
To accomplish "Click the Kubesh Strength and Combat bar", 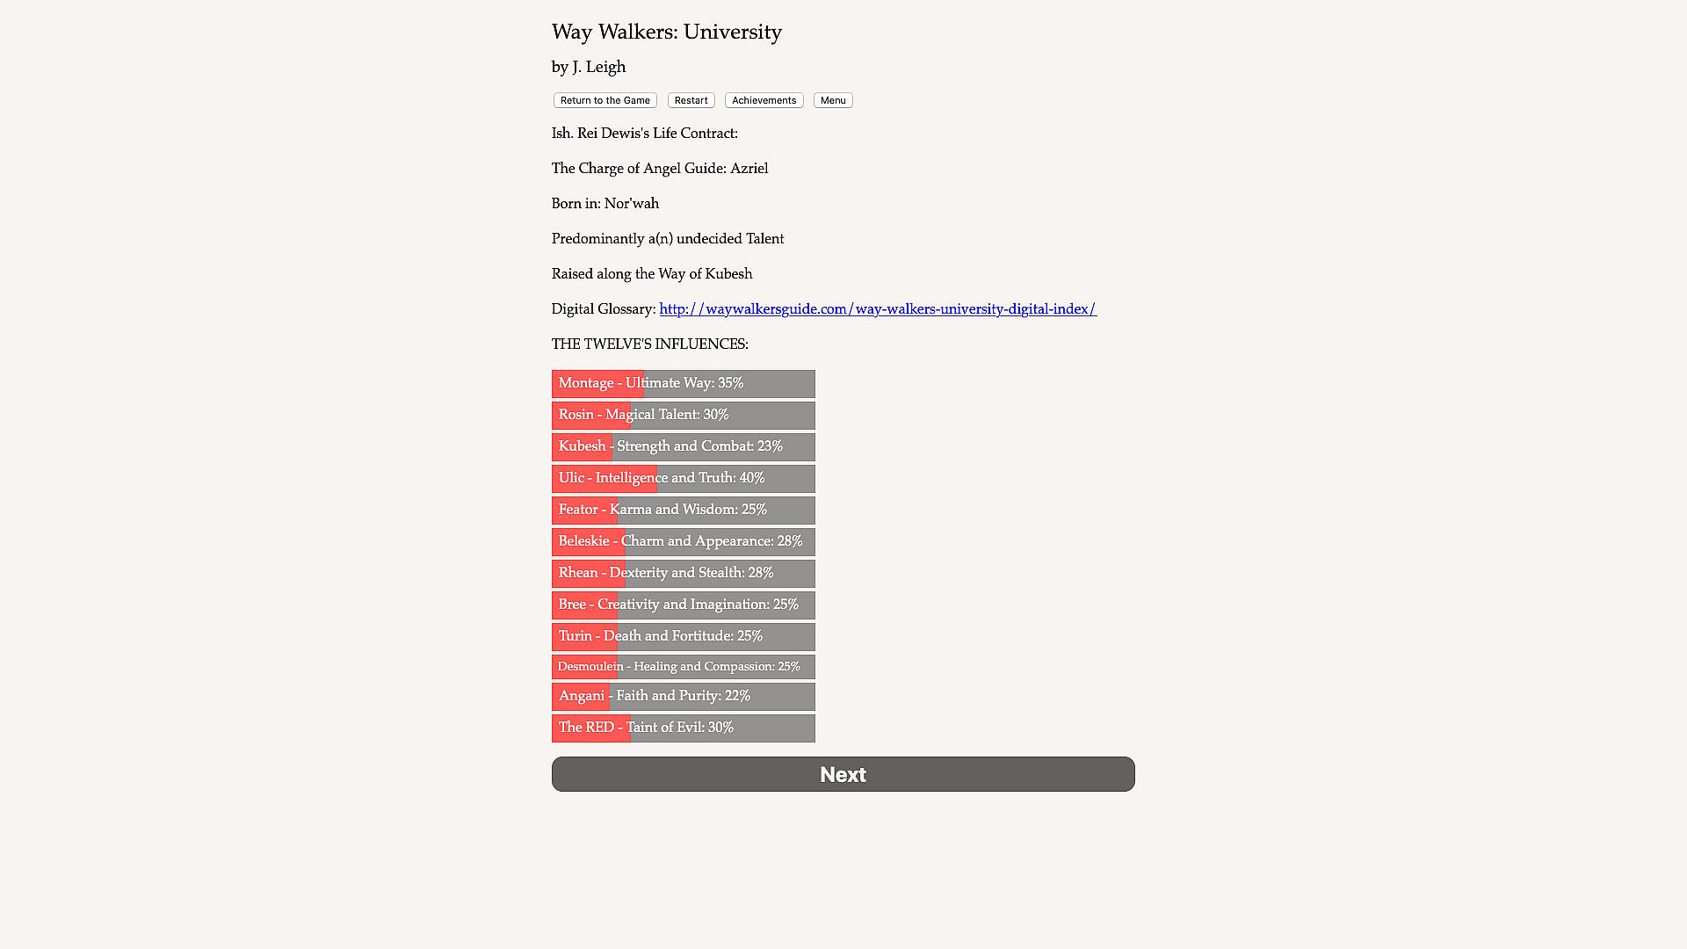I will point(683,447).
